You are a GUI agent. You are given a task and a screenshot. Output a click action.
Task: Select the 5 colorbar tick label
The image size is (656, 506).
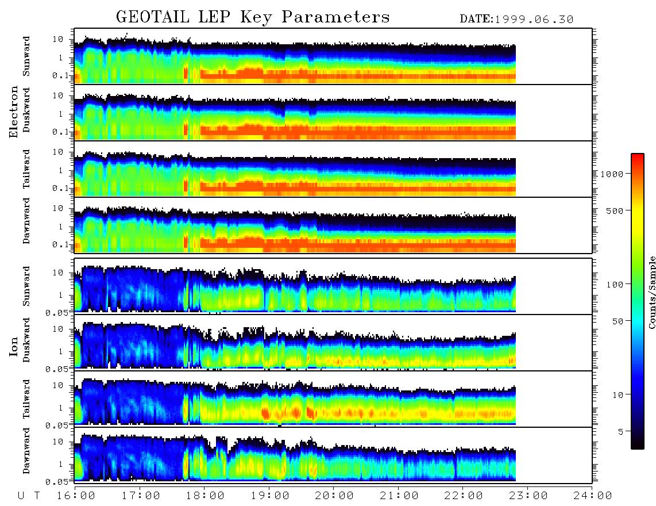point(621,432)
